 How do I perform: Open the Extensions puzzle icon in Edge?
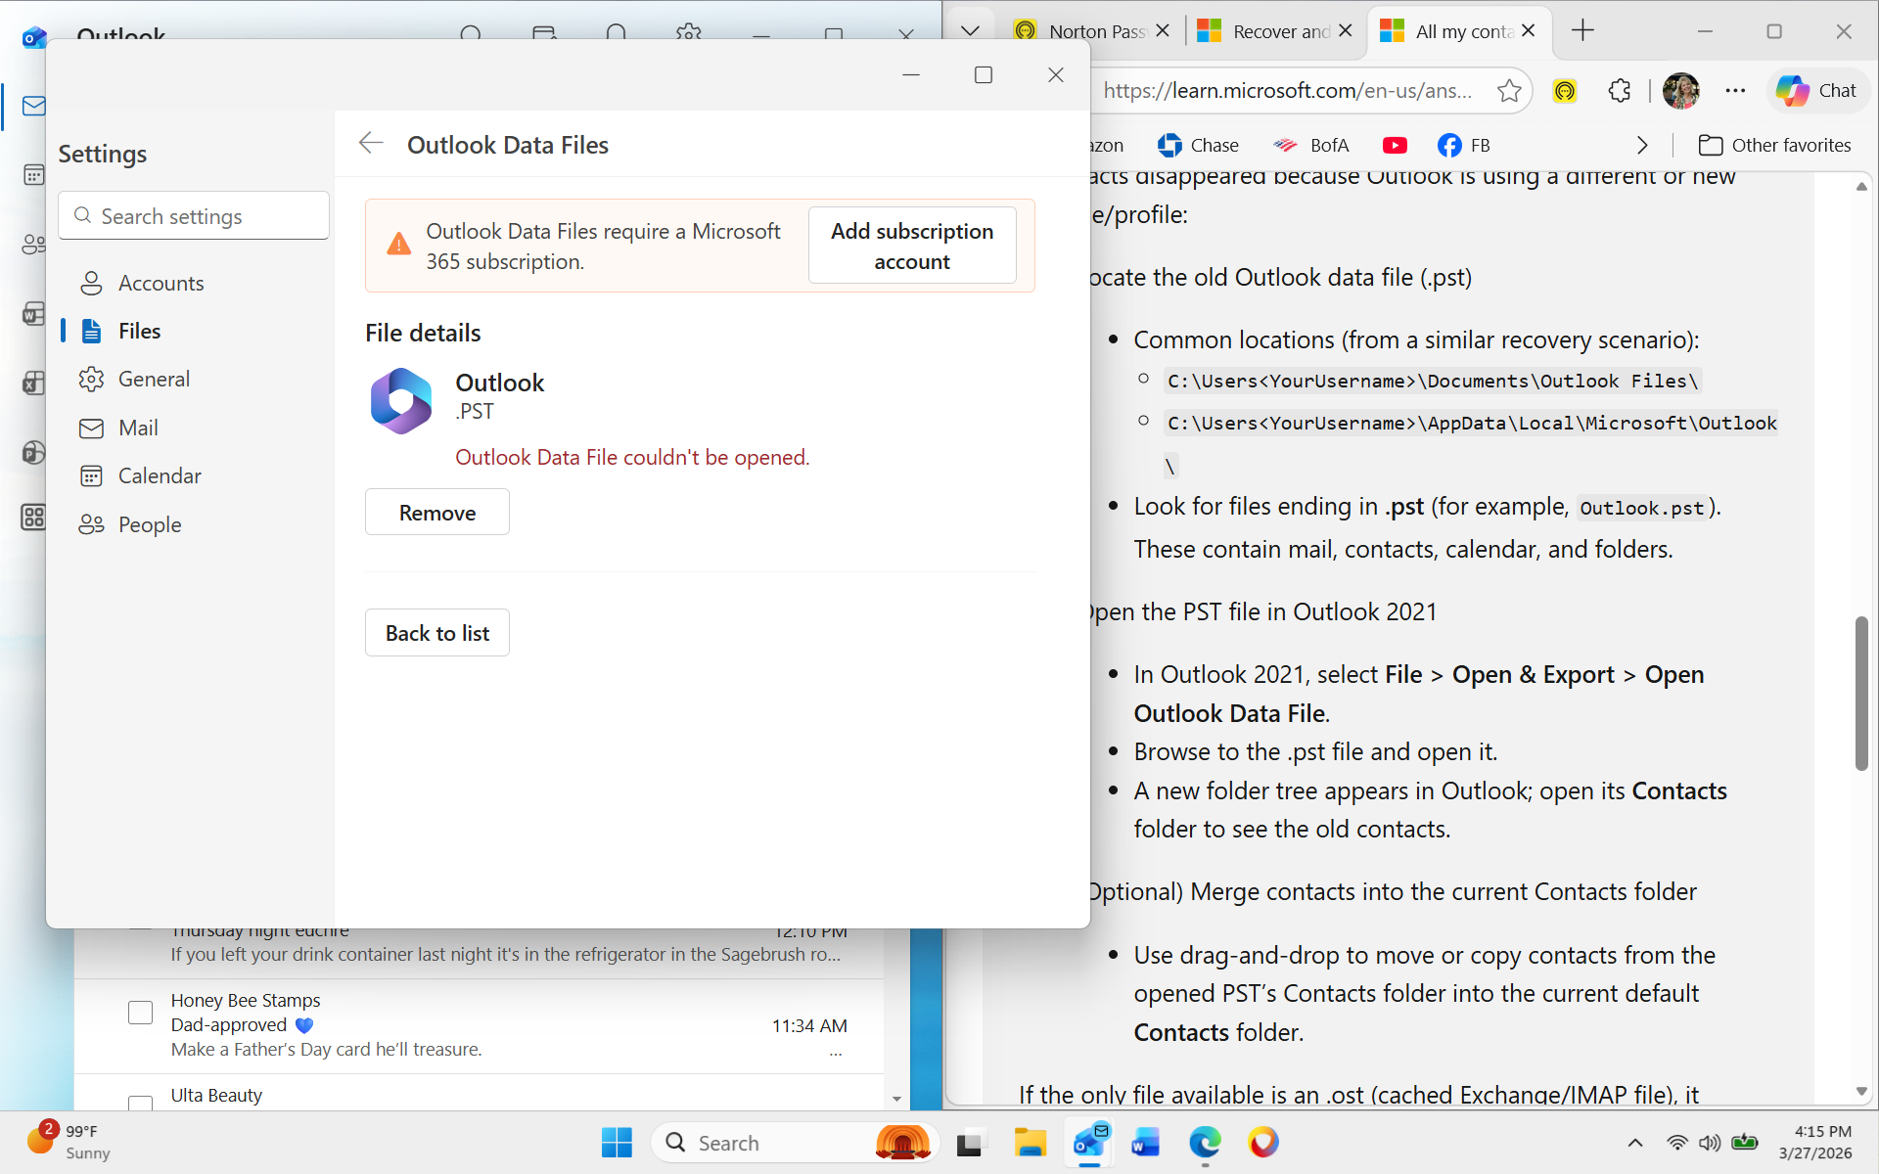click(x=1620, y=91)
